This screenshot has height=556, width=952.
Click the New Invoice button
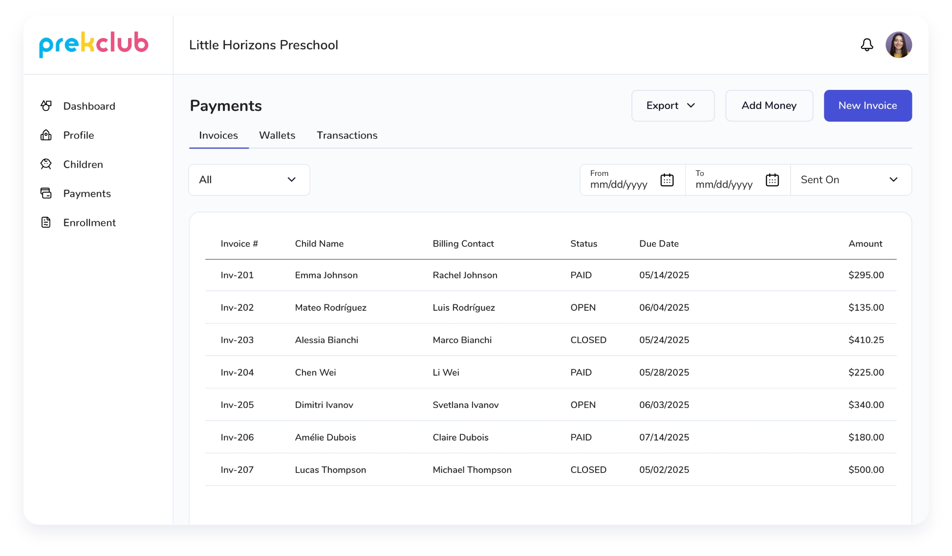867,106
